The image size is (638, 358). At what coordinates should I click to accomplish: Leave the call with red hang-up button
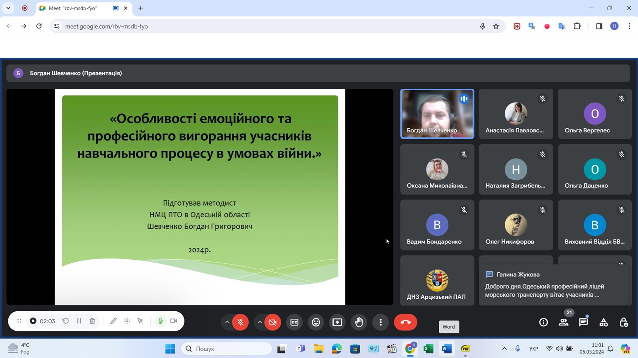tap(405, 322)
